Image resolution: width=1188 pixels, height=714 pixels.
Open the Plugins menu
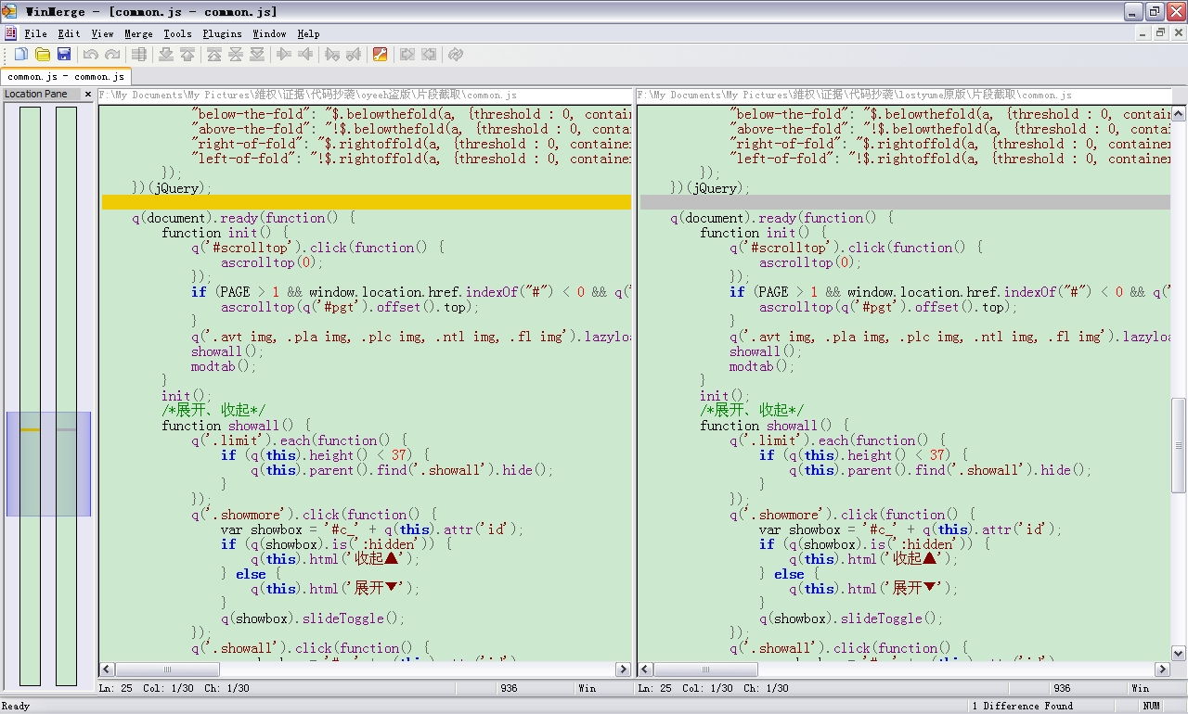click(x=222, y=33)
